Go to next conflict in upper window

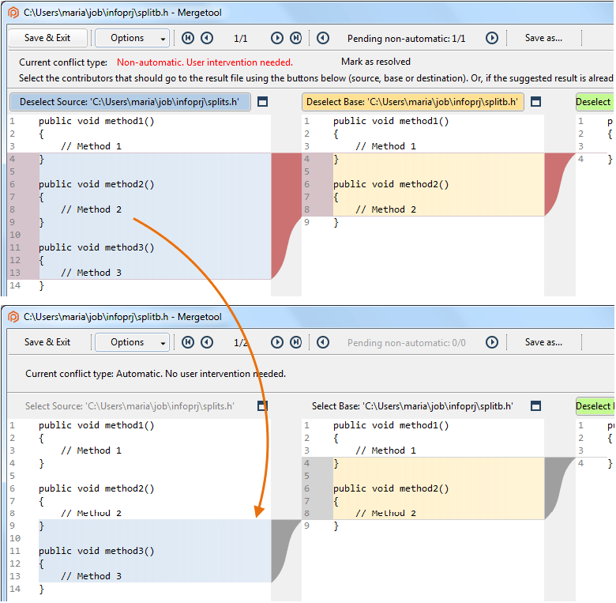(277, 38)
